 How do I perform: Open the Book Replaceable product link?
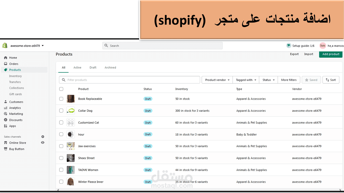(90, 99)
